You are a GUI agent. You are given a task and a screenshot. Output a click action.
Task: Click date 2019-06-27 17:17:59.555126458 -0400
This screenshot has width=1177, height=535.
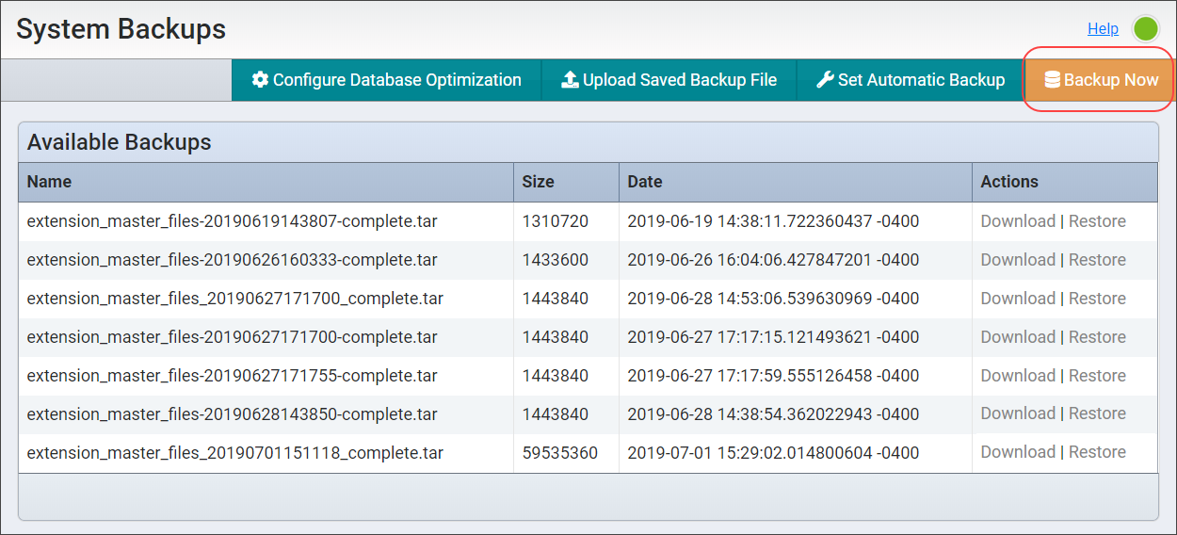coord(773,376)
